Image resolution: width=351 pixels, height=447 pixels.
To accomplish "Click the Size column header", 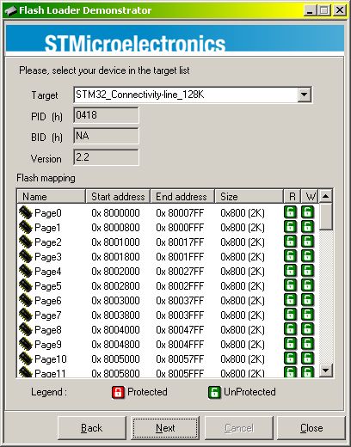I will click(249, 197).
